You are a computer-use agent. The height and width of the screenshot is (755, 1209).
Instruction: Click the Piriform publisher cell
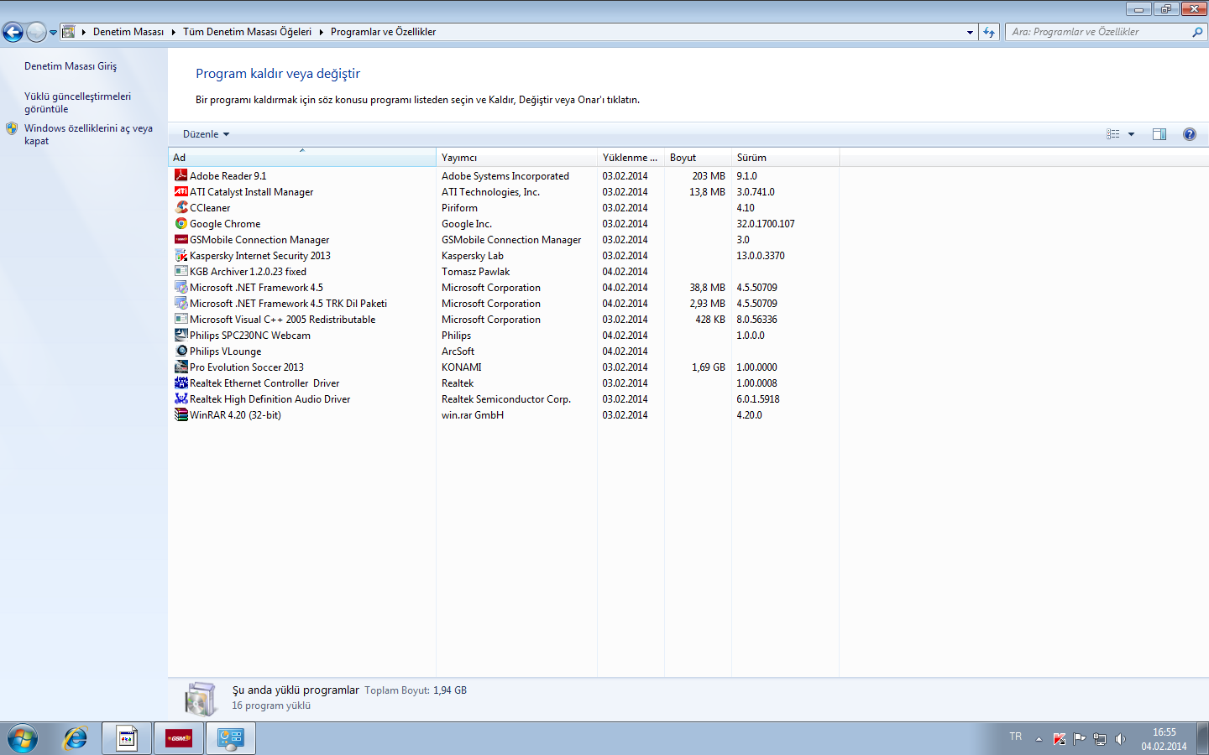pos(459,207)
